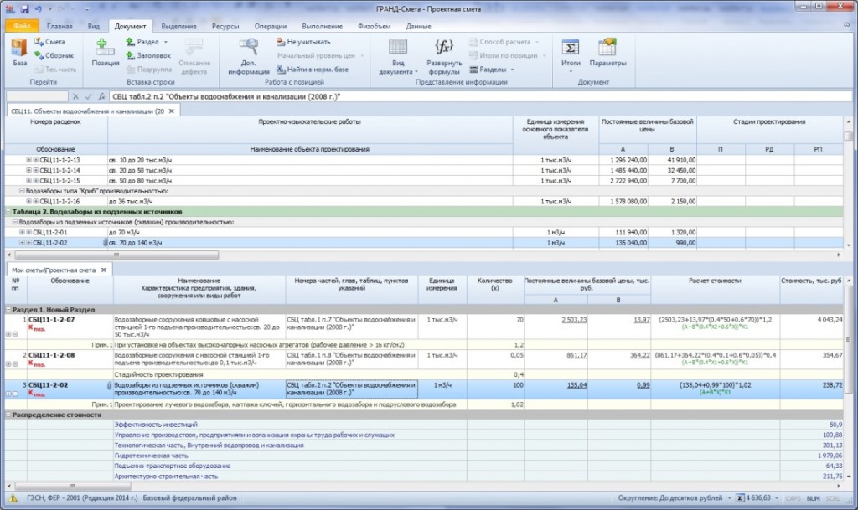The height and width of the screenshot is (510, 858).
Task: Switch to the Выделение ribbon tab
Action: click(178, 26)
